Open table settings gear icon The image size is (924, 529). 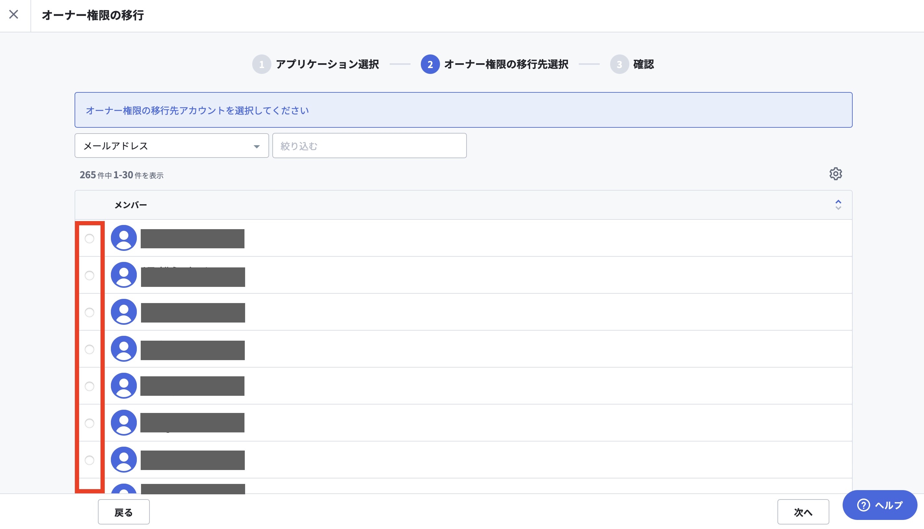[835, 174]
